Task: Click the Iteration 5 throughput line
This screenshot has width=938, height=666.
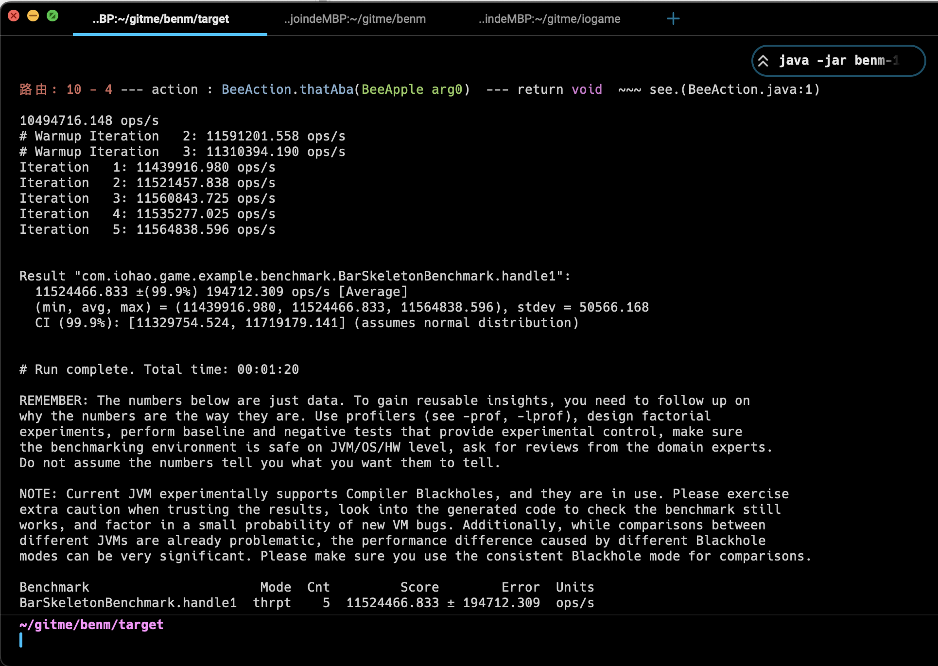Action: (147, 229)
